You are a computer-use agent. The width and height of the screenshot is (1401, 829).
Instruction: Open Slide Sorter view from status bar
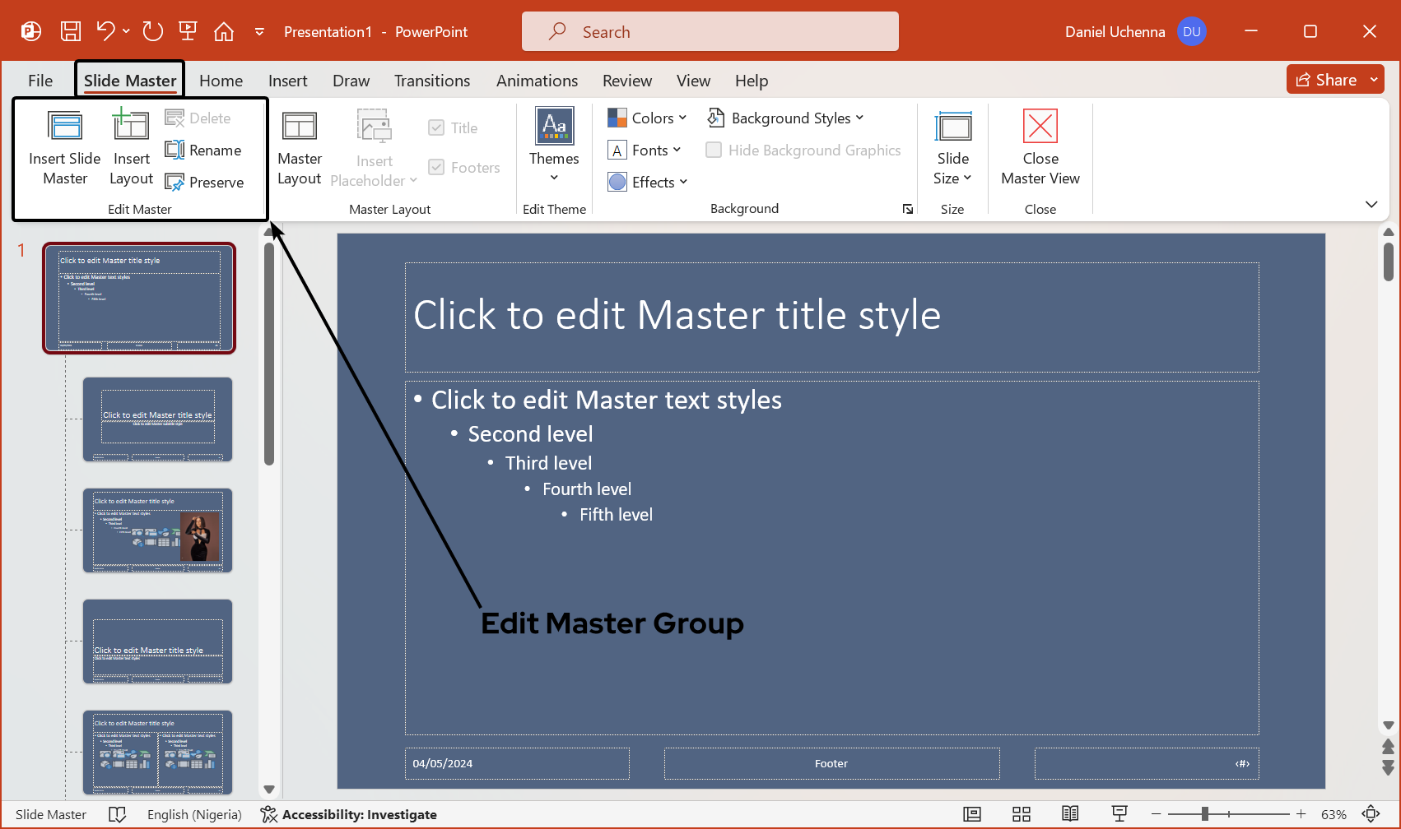pyautogui.click(x=1021, y=814)
